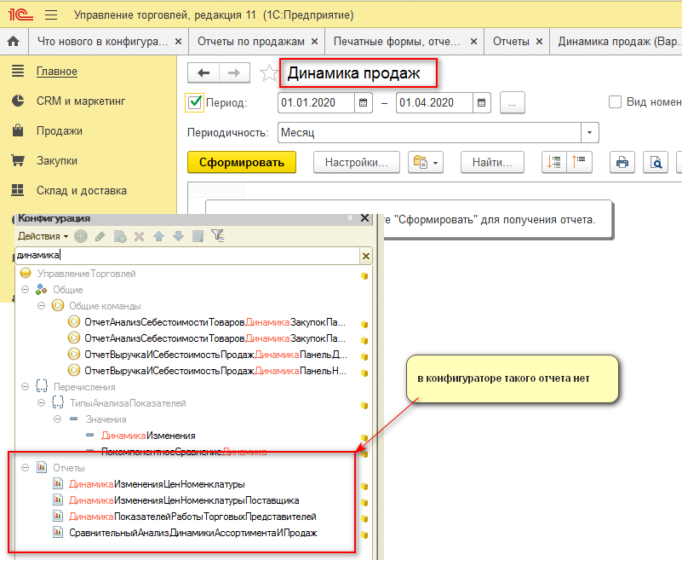Screen dimensions: 682x566
Task: Open calendar for start date 01.01.2020
Action: click(x=364, y=103)
